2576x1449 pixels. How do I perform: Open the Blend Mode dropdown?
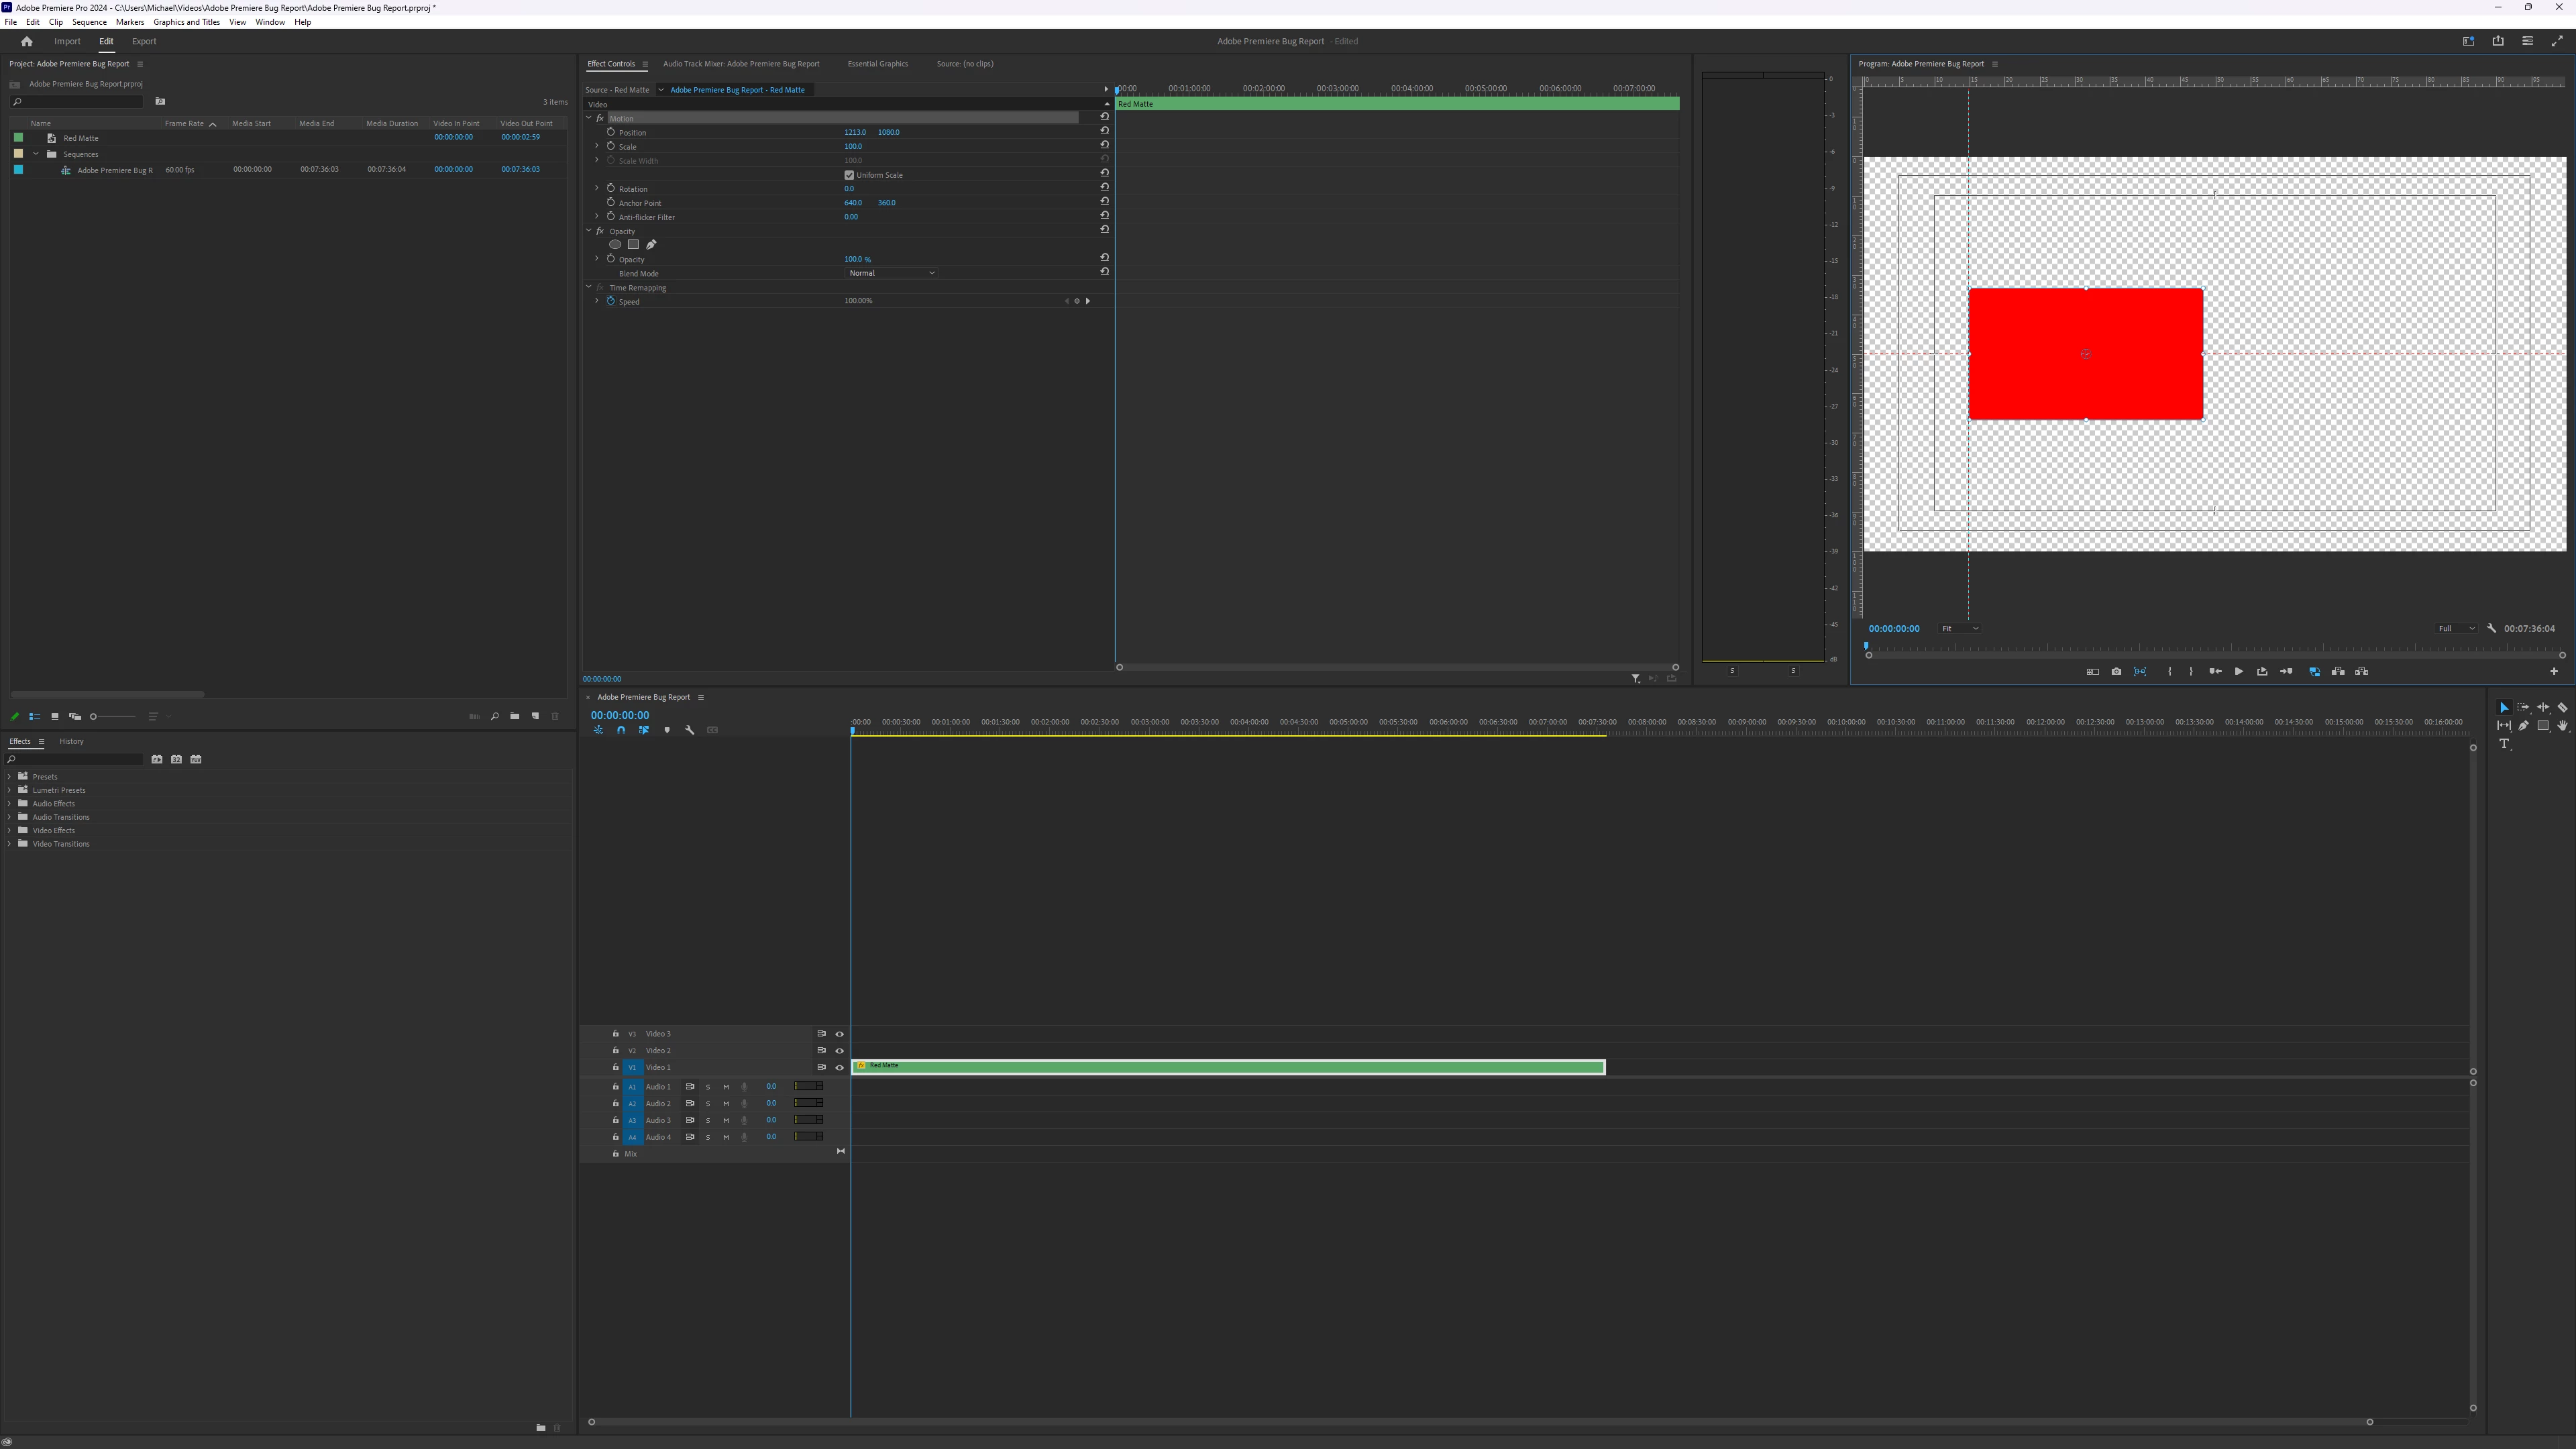pos(891,273)
